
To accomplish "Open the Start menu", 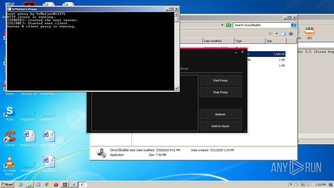I will point(7,184).
